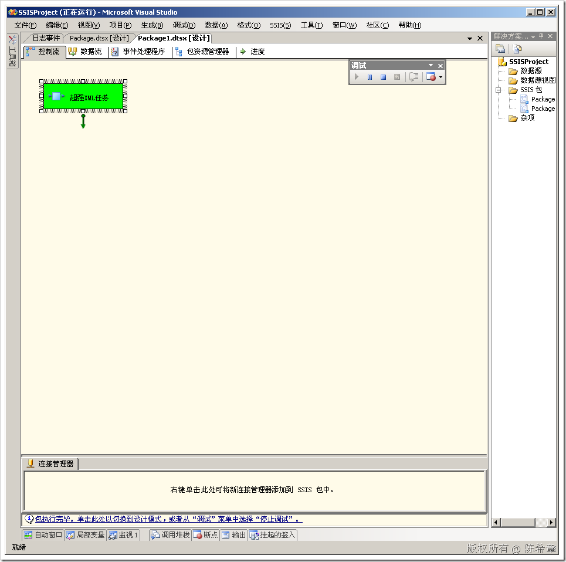Open the 社区(C) menu
This screenshot has height=562, width=566.
[378, 25]
